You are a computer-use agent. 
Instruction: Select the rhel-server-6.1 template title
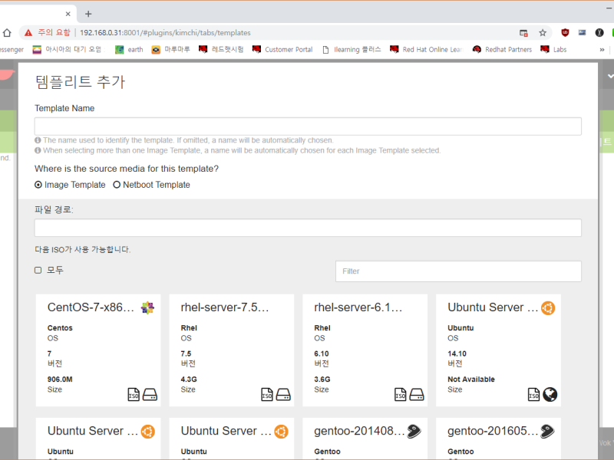click(x=358, y=307)
